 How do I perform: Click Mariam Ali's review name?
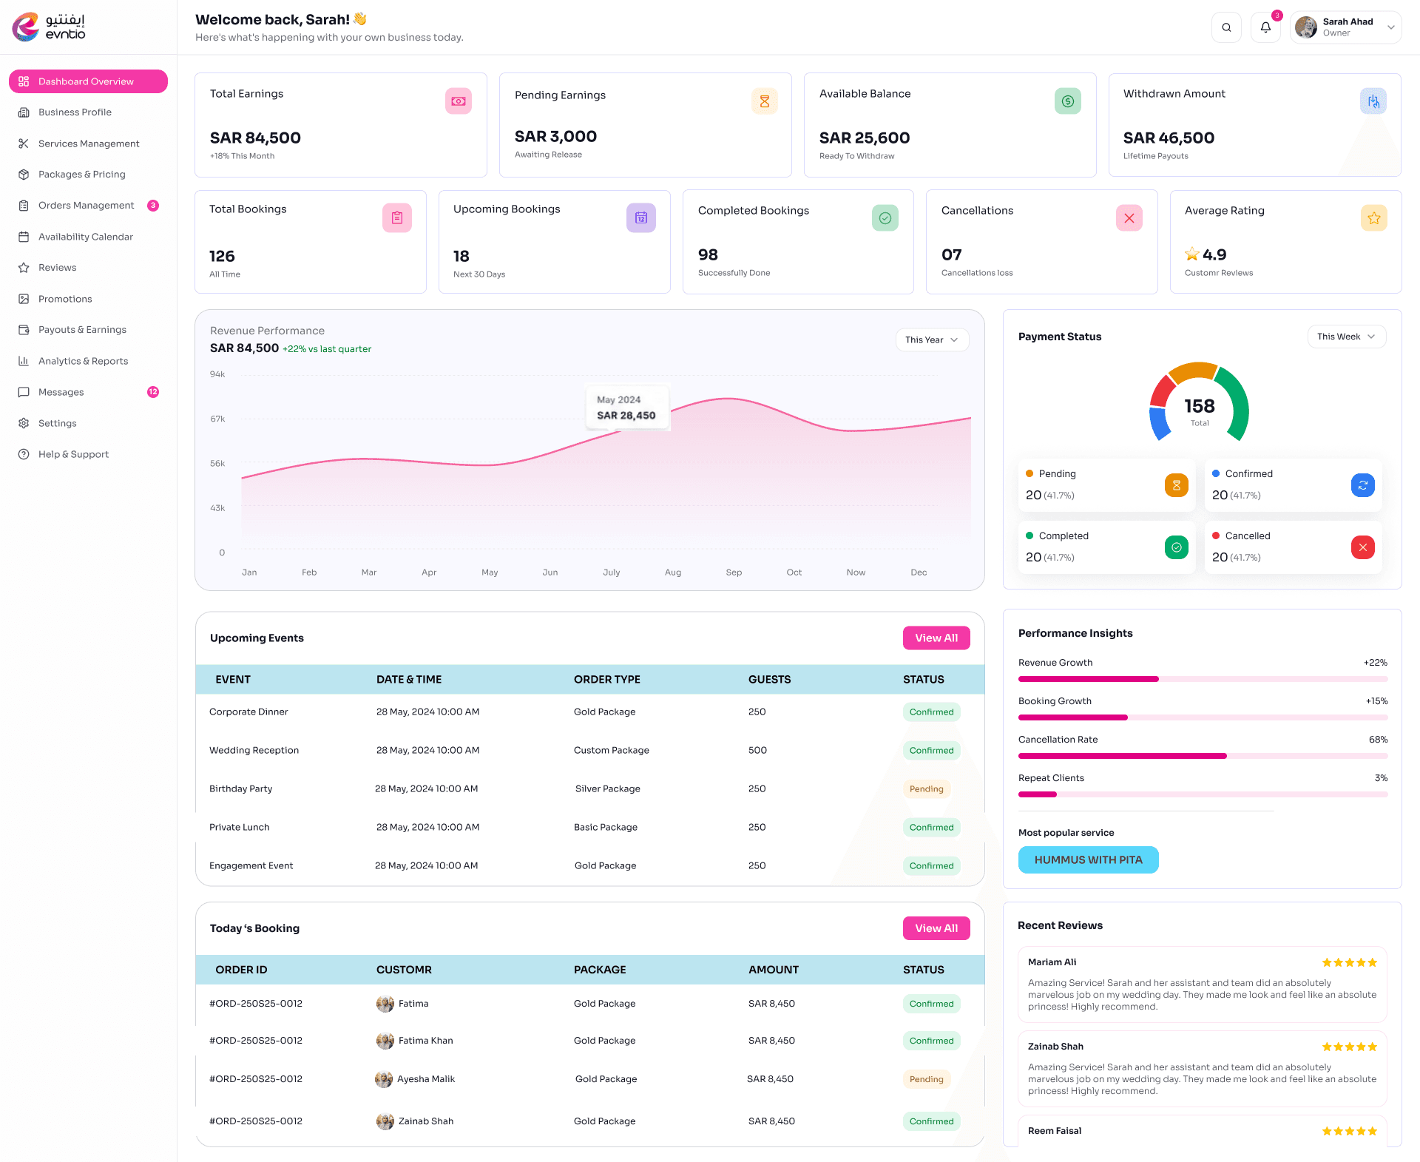[1052, 962]
